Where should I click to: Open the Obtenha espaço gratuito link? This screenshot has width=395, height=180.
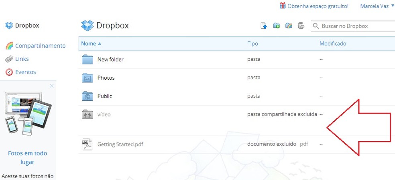point(318,6)
